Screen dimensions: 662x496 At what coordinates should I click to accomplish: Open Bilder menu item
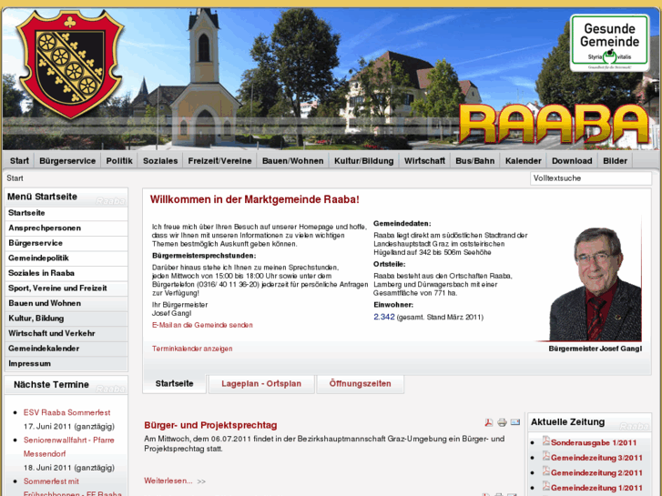click(616, 161)
